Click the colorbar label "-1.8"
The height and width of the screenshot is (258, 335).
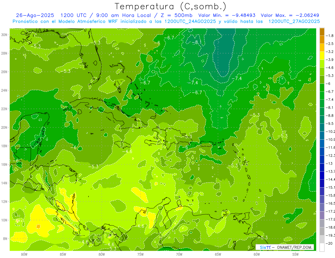330,36
